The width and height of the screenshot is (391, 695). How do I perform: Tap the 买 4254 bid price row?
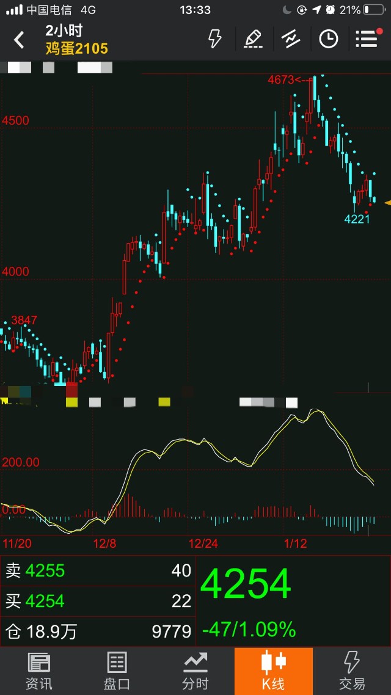[x=98, y=601]
